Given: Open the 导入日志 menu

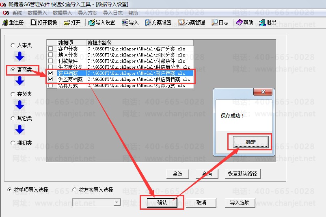Looking at the screenshot, I should pos(113,13).
